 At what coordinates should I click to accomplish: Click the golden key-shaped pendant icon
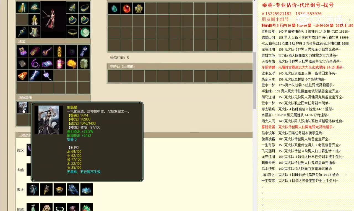[22, 32]
